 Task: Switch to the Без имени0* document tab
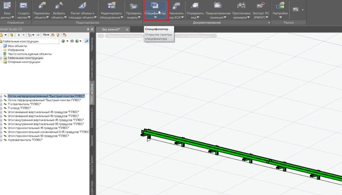coord(111,29)
